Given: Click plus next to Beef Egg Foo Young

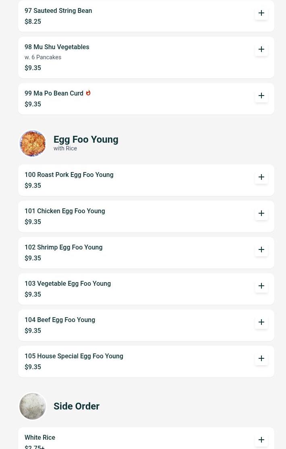Looking at the screenshot, I should click(261, 322).
